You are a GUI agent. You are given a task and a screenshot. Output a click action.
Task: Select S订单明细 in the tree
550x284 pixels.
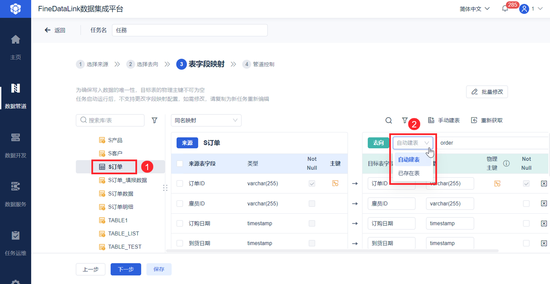[120, 207]
